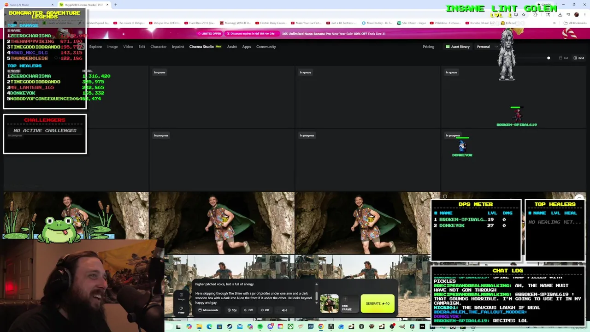Open the third cave running-man thumbnail
590x332 pixels.
click(x=367, y=223)
